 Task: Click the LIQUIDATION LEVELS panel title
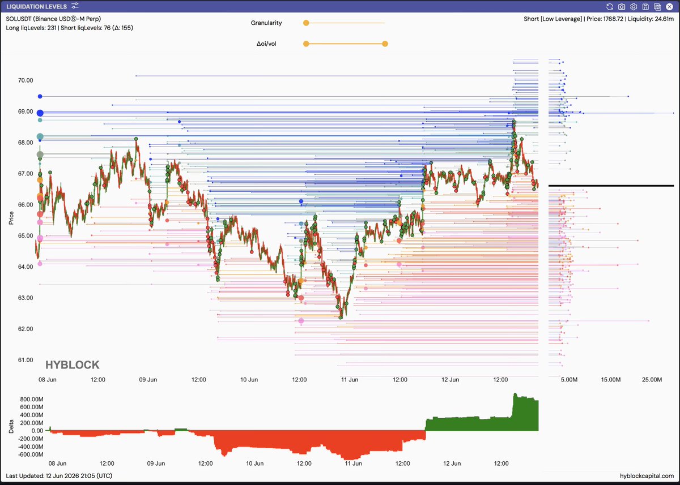(37, 6)
